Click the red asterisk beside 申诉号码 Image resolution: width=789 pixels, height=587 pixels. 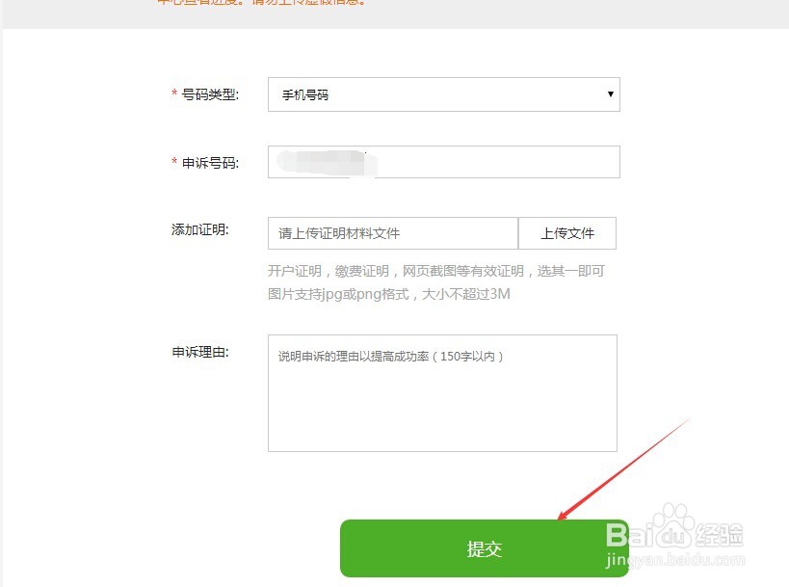click(174, 162)
